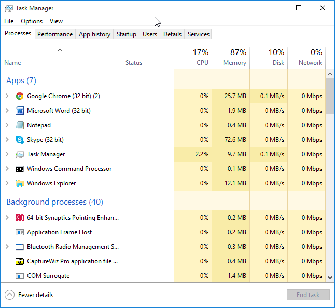Screen dimensions: 335x308
Task: Sort by the Status column header
Action: [x=148, y=58]
